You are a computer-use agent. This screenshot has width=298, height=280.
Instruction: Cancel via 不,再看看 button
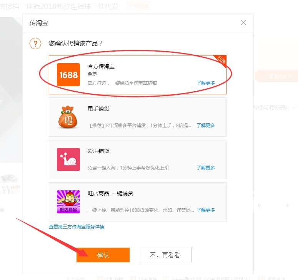tap(165, 255)
